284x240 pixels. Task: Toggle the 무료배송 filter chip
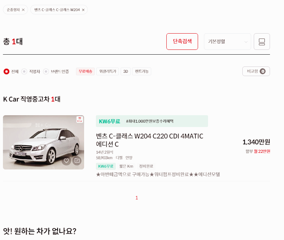(x=85, y=71)
